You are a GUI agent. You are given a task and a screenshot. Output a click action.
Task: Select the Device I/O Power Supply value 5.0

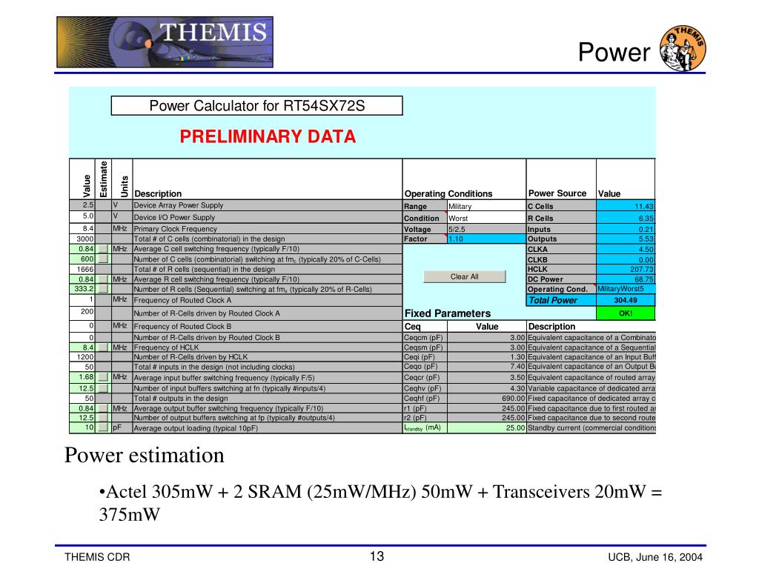tap(82, 216)
